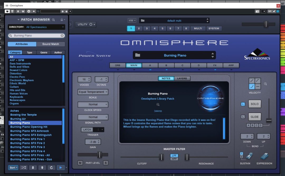Toggle the Solo L legato button
This screenshot has width=285, height=176.
[x=243, y=104]
